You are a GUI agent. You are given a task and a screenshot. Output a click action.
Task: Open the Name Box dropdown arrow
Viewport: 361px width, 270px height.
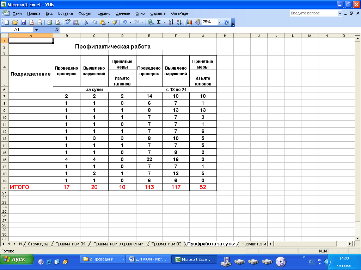pos(36,30)
